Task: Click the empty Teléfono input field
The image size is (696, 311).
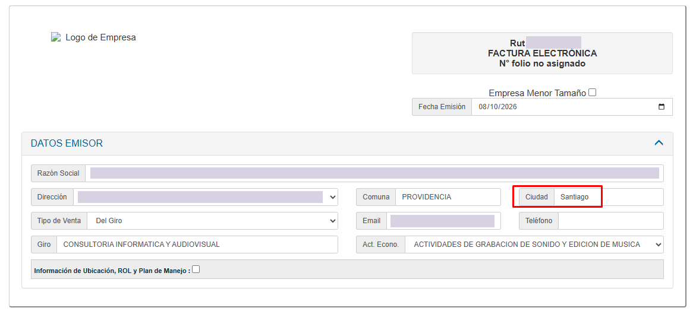Action: click(611, 221)
